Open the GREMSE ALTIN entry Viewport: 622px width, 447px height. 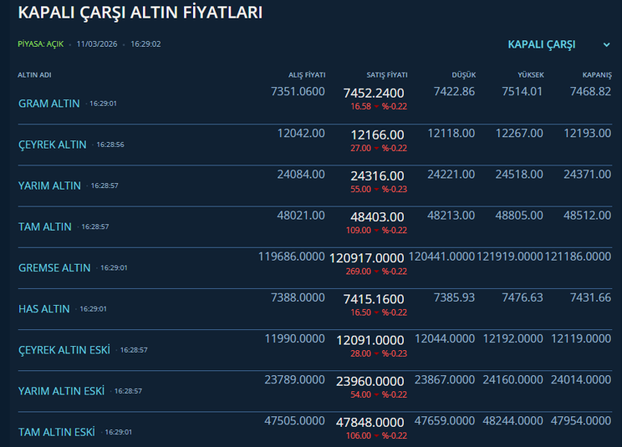tap(55, 268)
